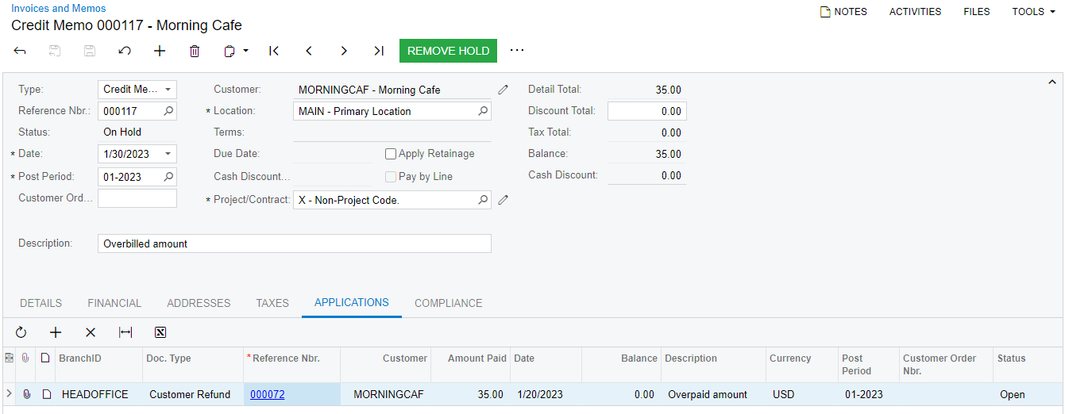1065x414 pixels.
Task: Open the Tools dropdown menu
Action: click(1033, 12)
